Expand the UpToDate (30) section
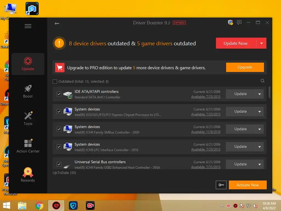281x211 pixels. (64, 173)
